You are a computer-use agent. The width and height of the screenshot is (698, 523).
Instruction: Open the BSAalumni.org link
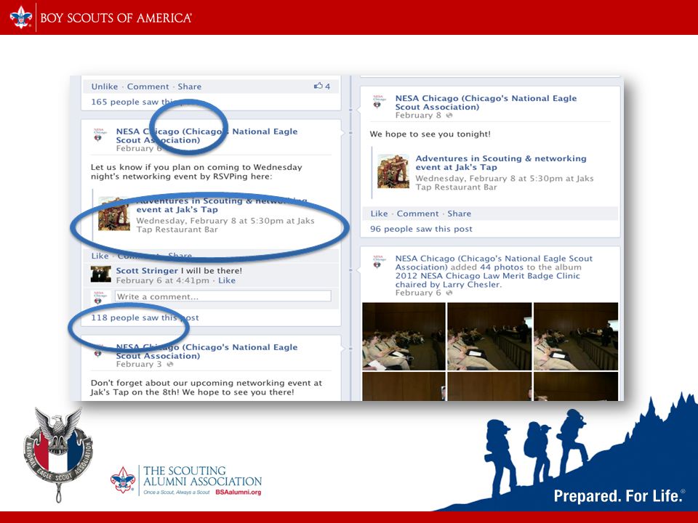point(238,492)
